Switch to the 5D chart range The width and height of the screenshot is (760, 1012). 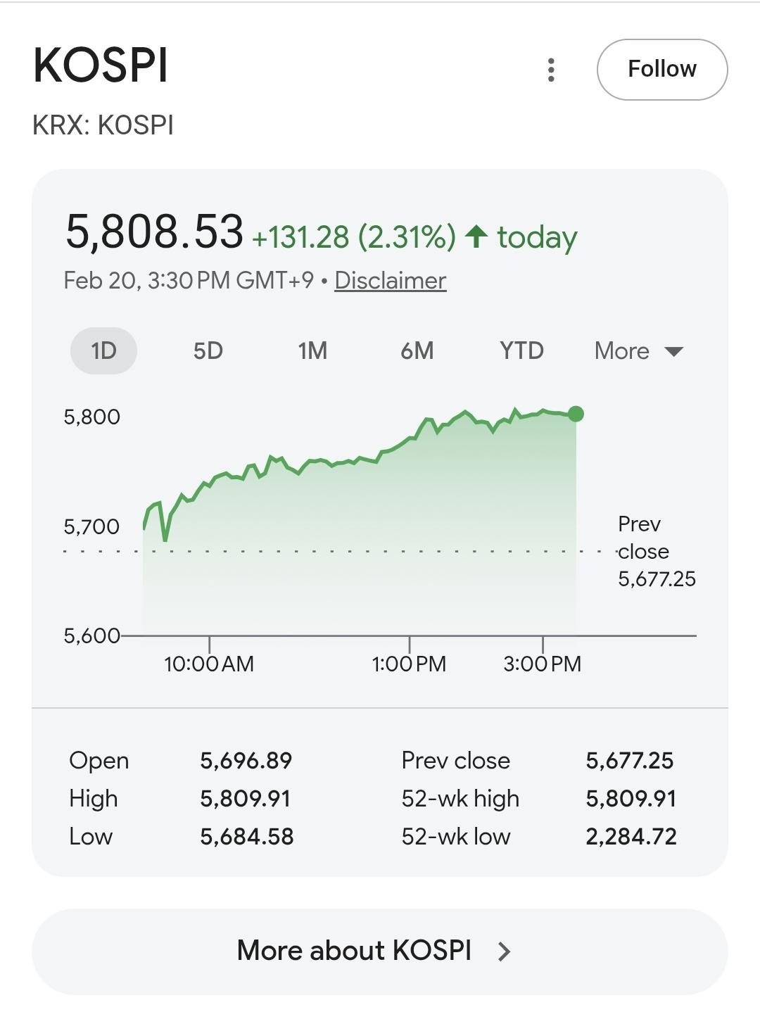[x=208, y=350]
